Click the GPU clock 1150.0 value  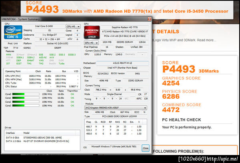point(97,54)
